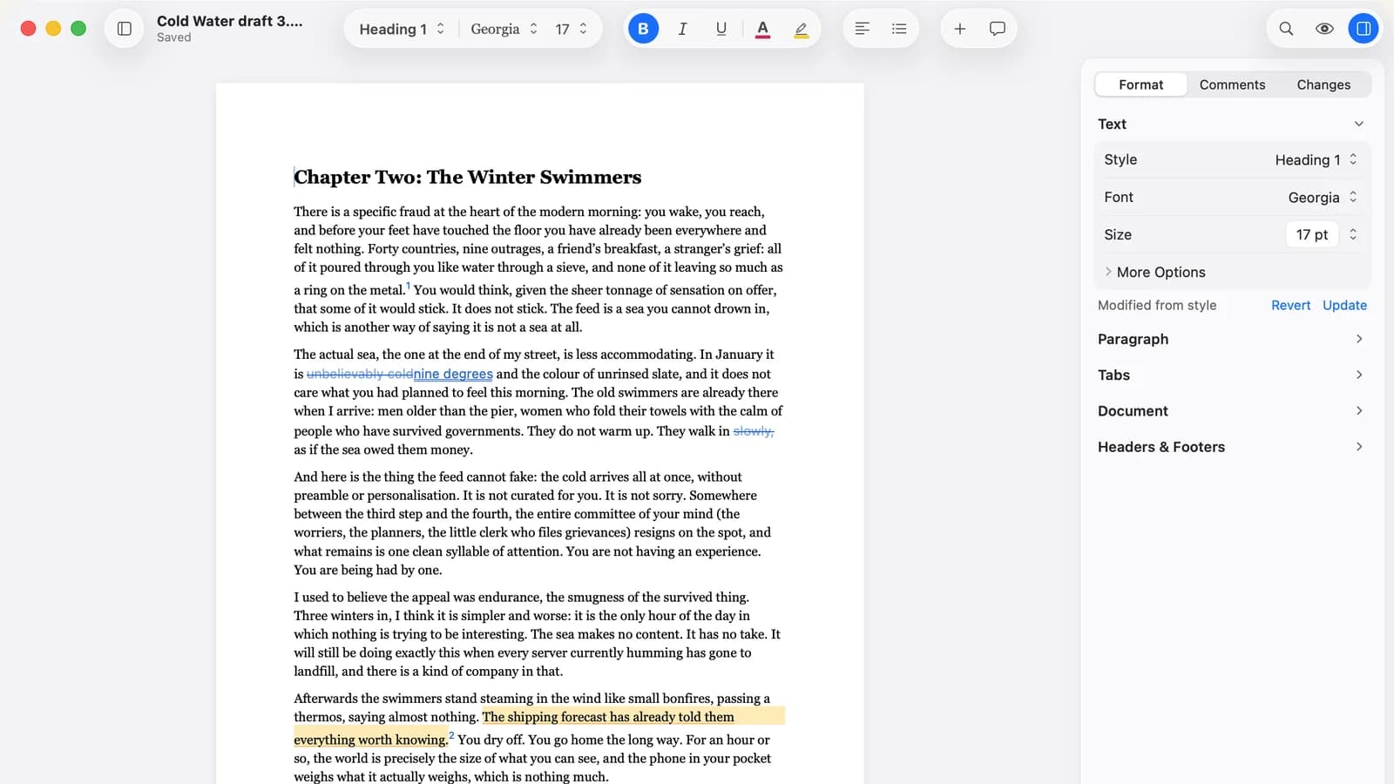Screen dimensions: 1394x784
Task: Click the Revert link
Action: 1290,305
